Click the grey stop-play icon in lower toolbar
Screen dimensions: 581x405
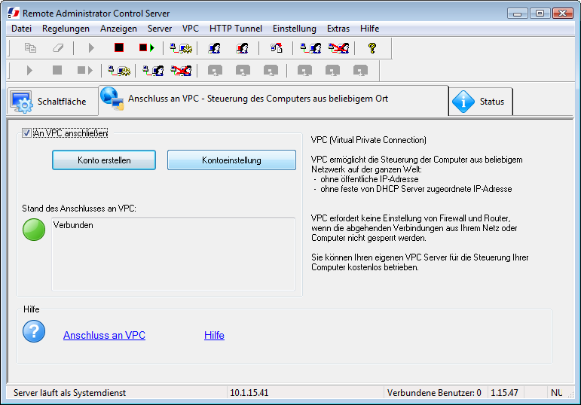(85, 70)
